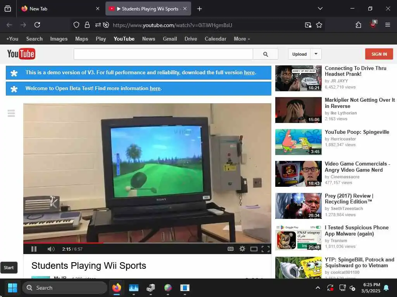
Task: Open Video Game Commercials AVGN video title
Action: [x=357, y=167]
